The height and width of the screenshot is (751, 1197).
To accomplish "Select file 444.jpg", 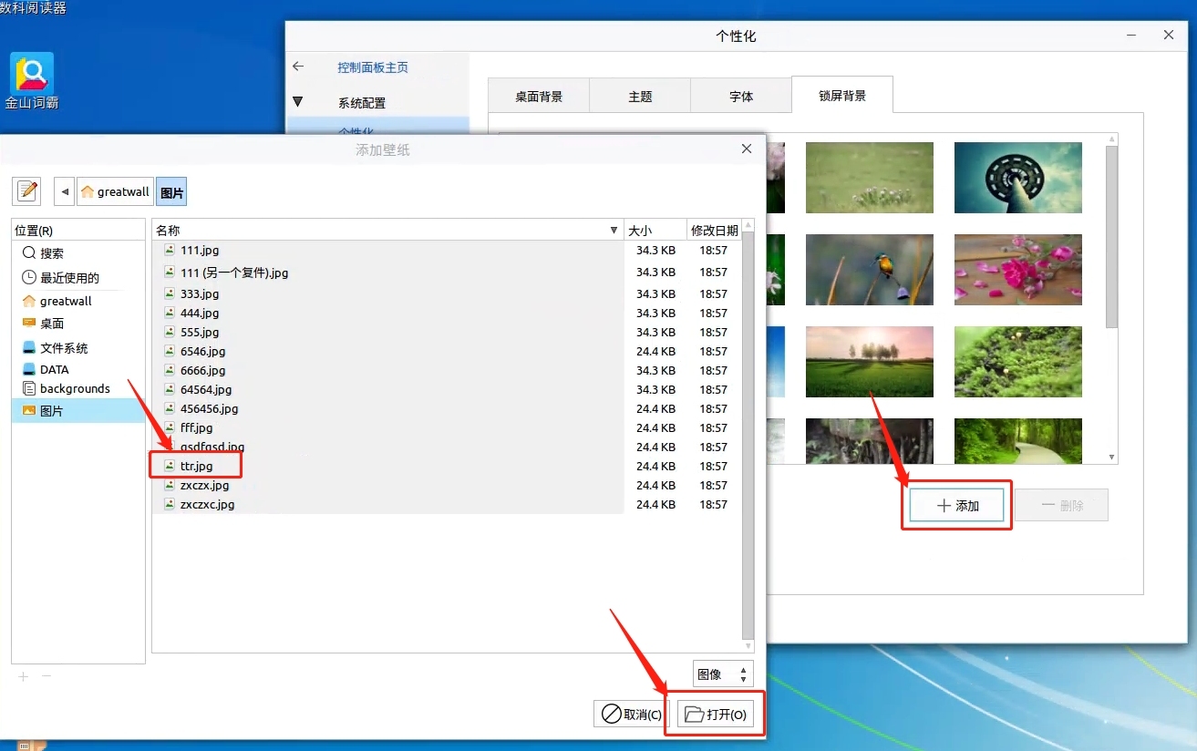I will coord(200,313).
